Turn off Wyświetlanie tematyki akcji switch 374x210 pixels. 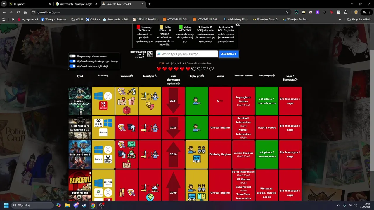coord(72,66)
